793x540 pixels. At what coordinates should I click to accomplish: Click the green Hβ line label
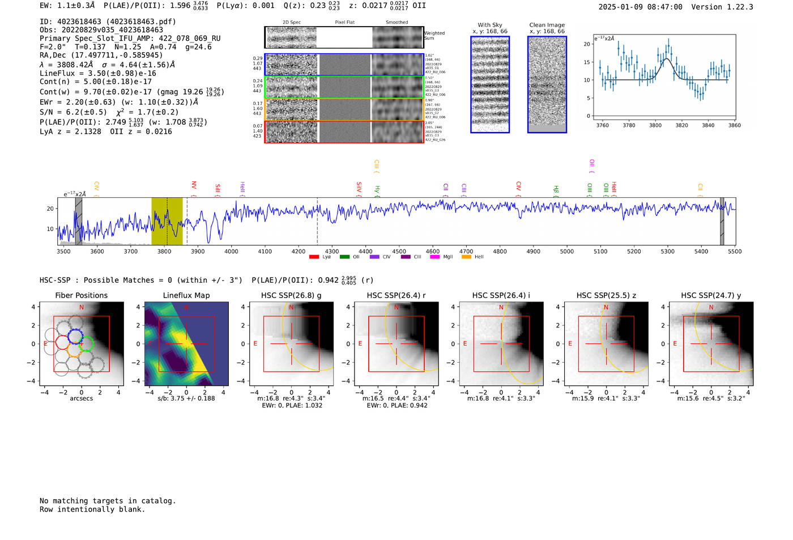(x=556, y=191)
